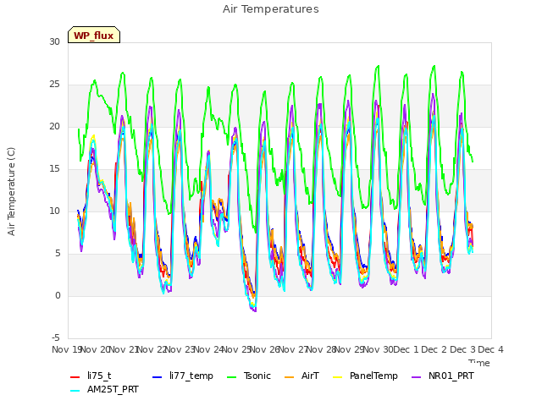This screenshot has width=542, height=406.
Task: Click the WP_flux annotation label
Action: click(x=94, y=36)
